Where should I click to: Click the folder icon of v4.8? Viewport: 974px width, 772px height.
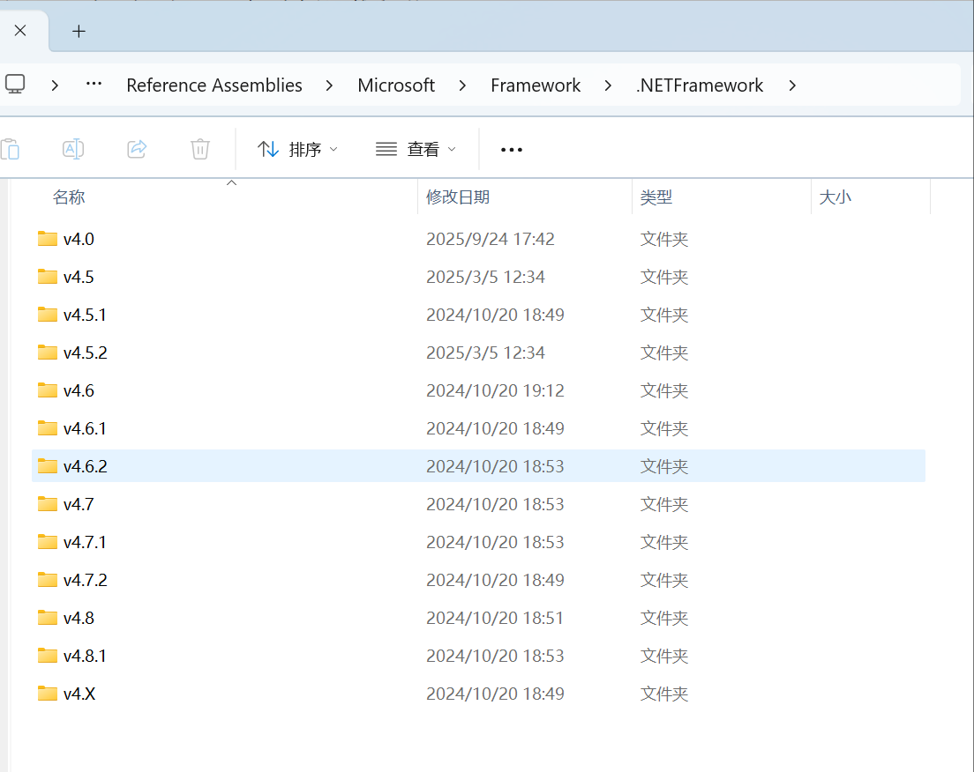point(48,618)
